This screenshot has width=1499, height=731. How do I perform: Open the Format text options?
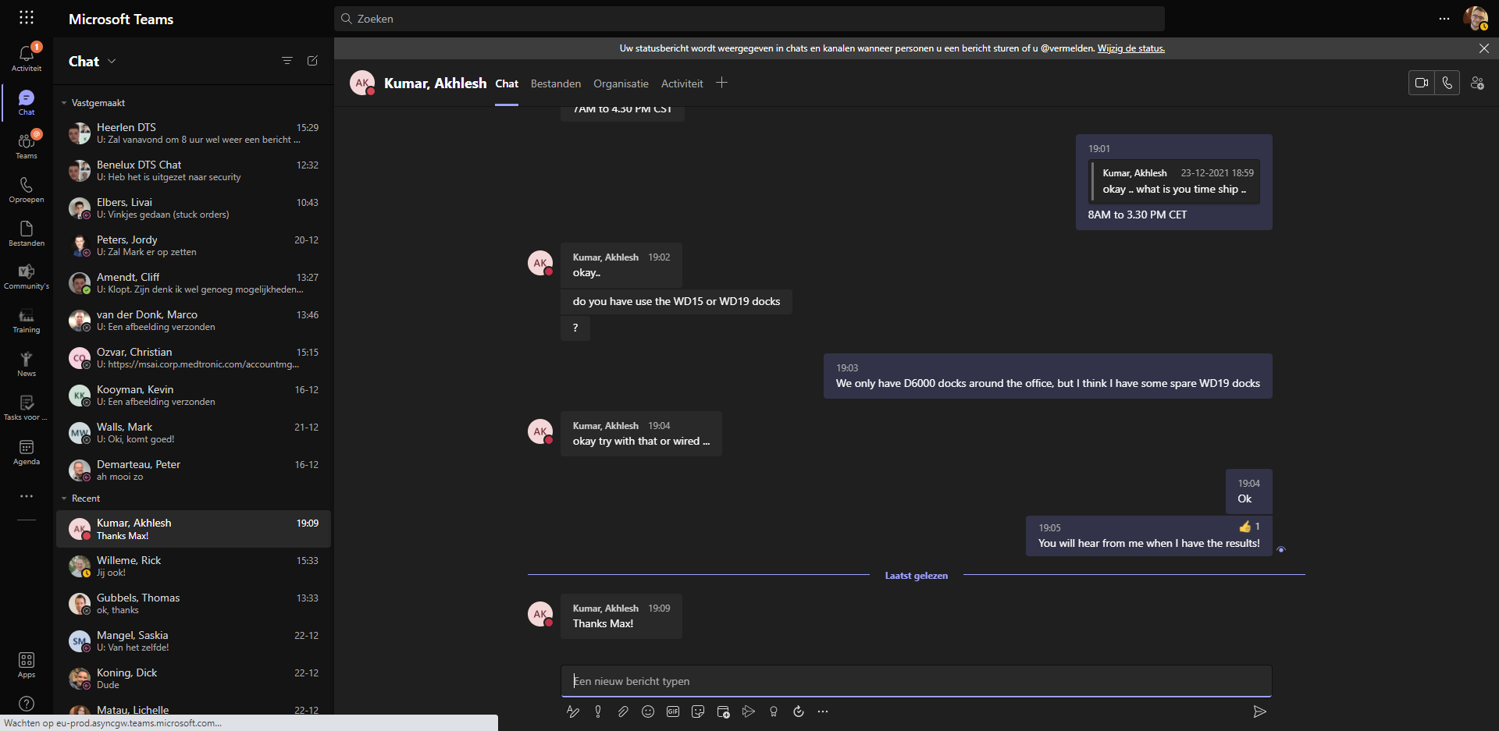pyautogui.click(x=573, y=711)
